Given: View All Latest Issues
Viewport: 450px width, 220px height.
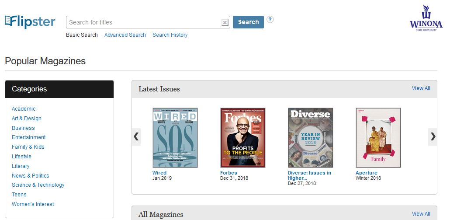Looking at the screenshot, I should [421, 88].
